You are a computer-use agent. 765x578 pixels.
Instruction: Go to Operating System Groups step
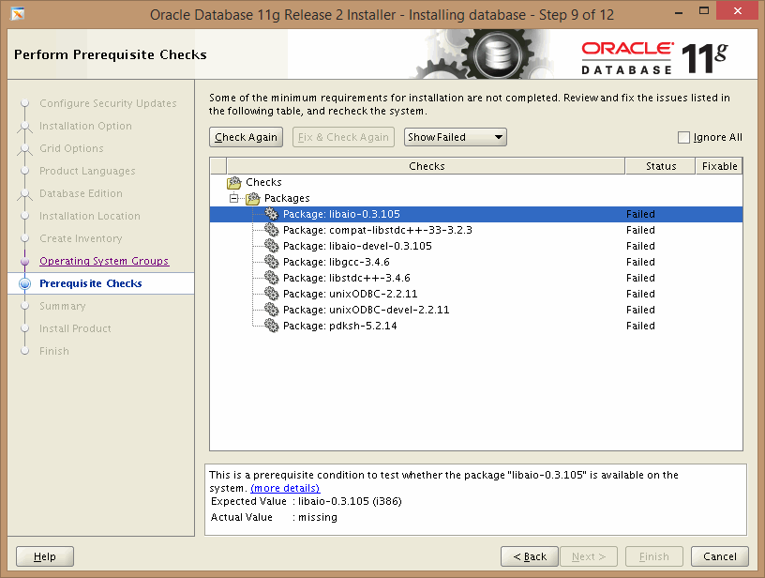point(104,261)
